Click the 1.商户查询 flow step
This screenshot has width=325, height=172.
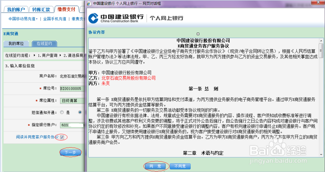coord(47,55)
